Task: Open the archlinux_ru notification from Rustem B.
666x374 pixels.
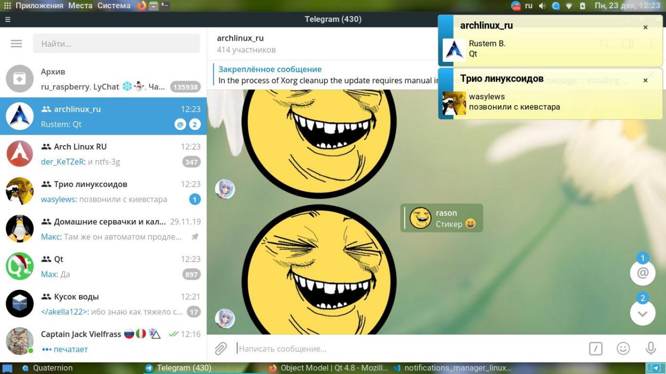Action: (x=550, y=41)
